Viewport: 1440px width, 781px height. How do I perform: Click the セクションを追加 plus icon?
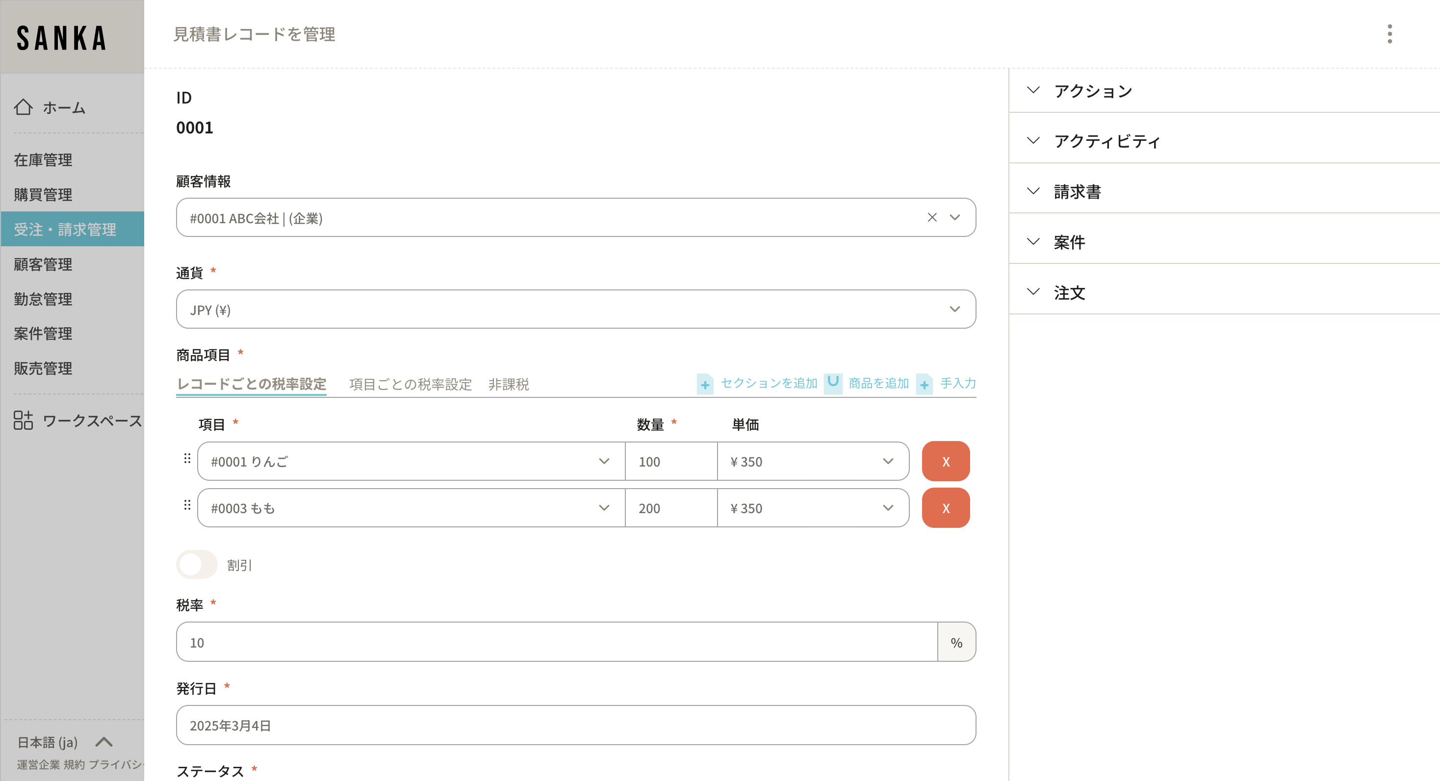[705, 385]
